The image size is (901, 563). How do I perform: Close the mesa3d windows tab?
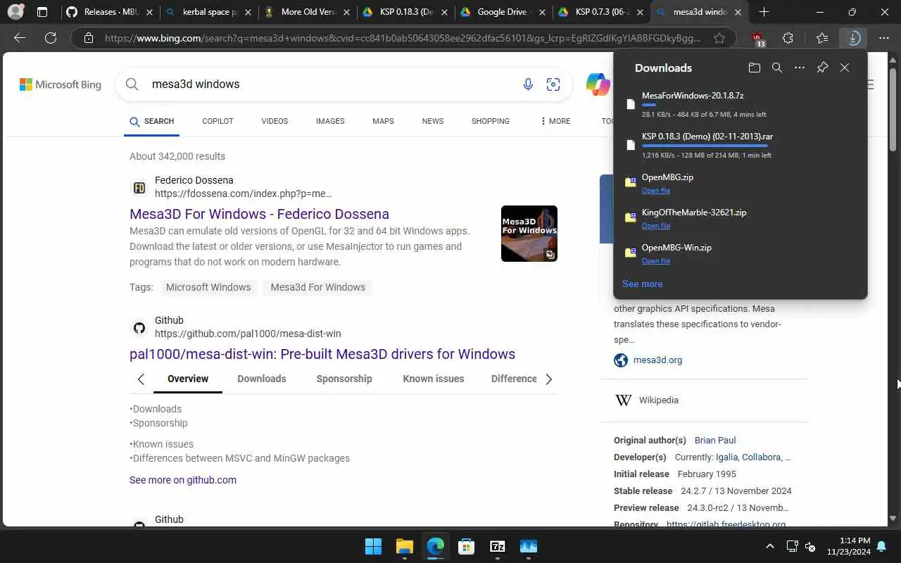[x=738, y=12]
